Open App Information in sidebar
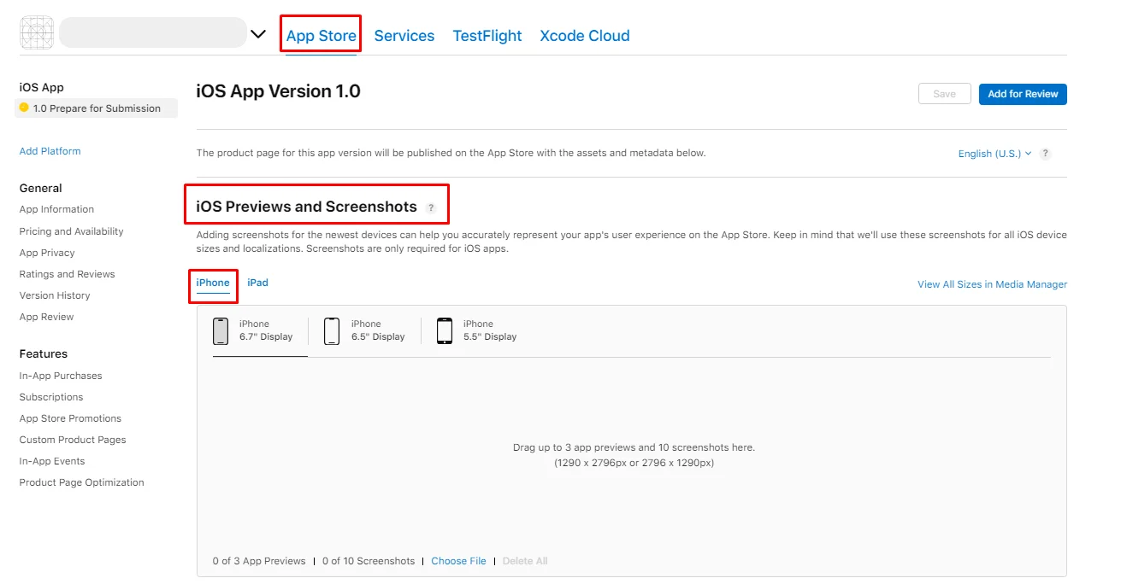This screenshot has width=1127, height=584. [56, 209]
